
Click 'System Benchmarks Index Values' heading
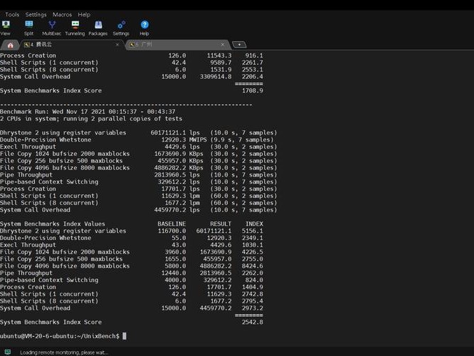click(53, 224)
